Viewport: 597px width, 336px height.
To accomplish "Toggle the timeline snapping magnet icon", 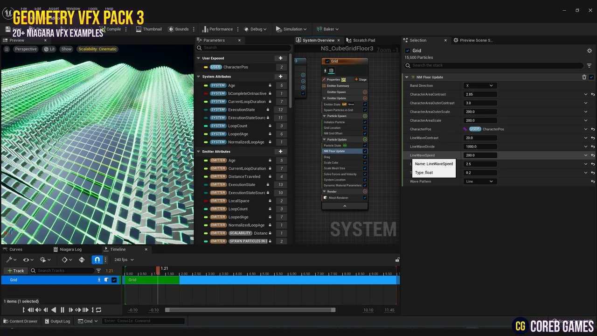I will (97, 259).
